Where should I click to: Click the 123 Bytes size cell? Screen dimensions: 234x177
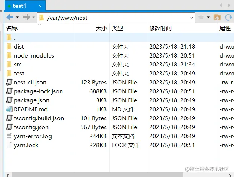pyautogui.click(x=93, y=83)
